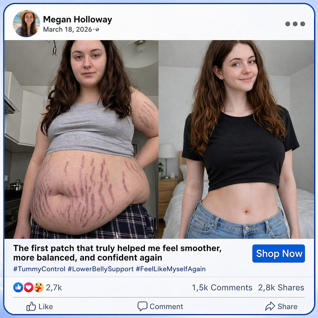The image size is (318, 318).
Task: Open the left before photo
Action: pyautogui.click(x=81, y=139)
